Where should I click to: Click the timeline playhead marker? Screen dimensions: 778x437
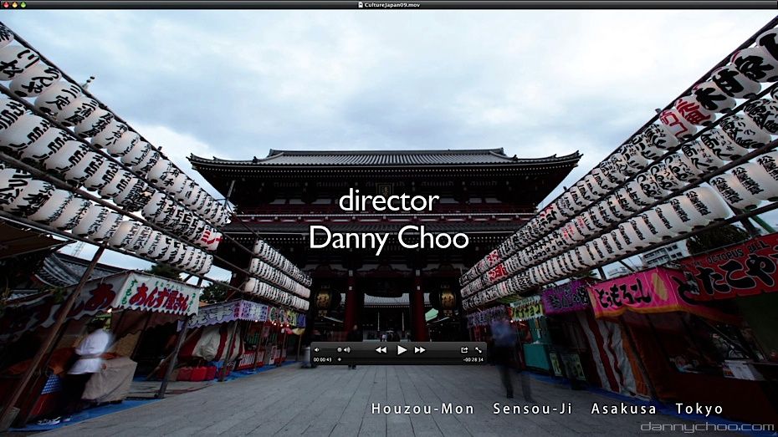point(338,360)
